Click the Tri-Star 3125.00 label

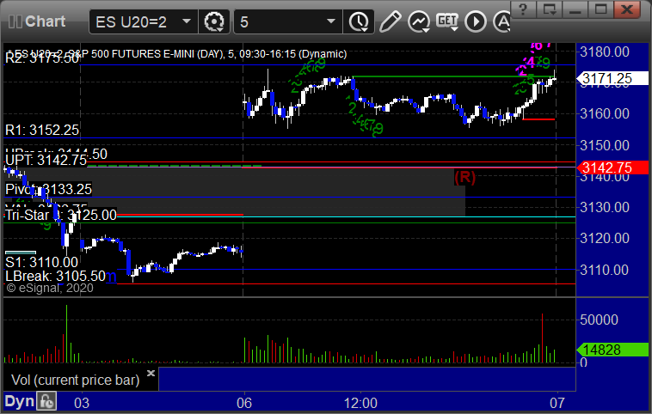[x=61, y=215]
